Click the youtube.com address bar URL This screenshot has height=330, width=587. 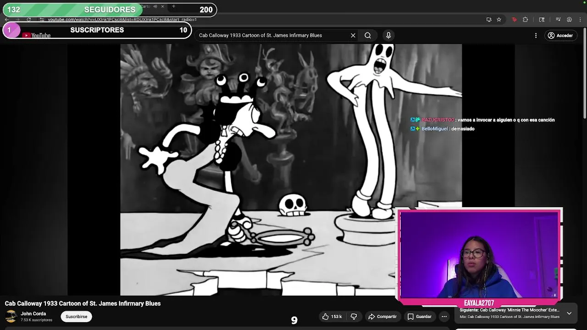pyautogui.click(x=122, y=20)
